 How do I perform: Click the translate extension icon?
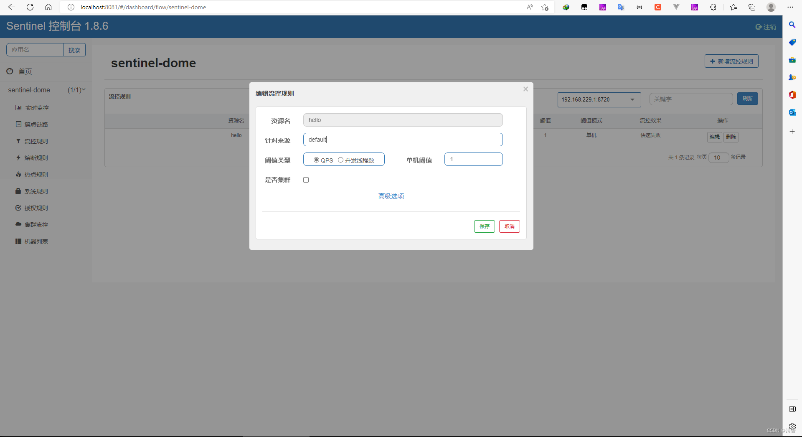click(x=621, y=7)
